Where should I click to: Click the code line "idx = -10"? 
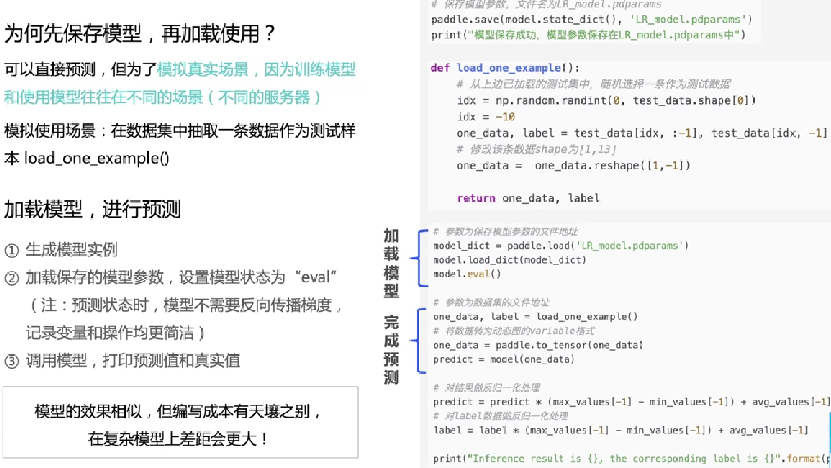[x=486, y=117]
